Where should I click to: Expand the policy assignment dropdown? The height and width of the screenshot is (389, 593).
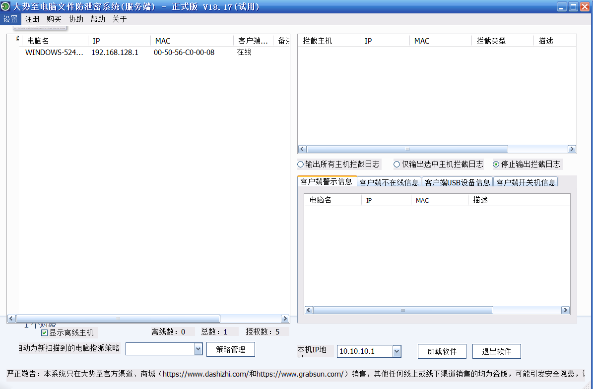(x=198, y=349)
